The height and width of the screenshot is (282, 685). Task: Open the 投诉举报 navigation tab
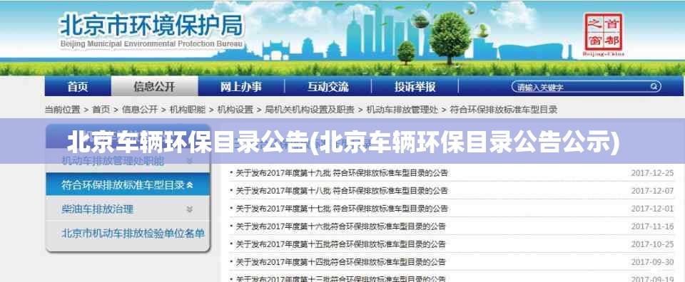tap(415, 86)
